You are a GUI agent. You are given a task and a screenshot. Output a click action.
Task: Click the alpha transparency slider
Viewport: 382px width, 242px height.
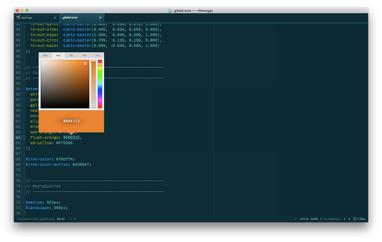(93, 84)
